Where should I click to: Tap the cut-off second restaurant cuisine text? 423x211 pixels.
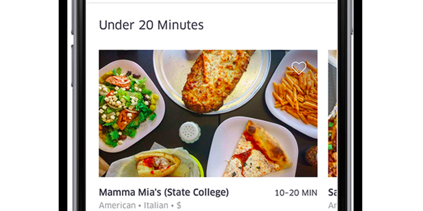(x=333, y=205)
